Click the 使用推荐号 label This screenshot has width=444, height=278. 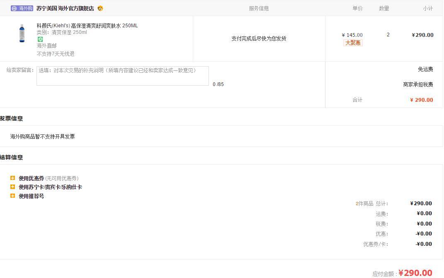[32, 196]
